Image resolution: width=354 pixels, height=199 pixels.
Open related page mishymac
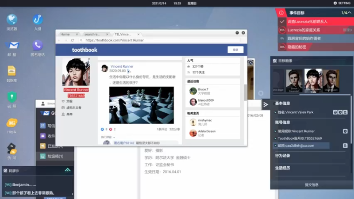pos(205,120)
